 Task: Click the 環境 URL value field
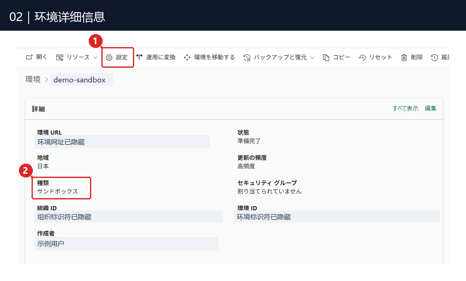[x=122, y=142]
